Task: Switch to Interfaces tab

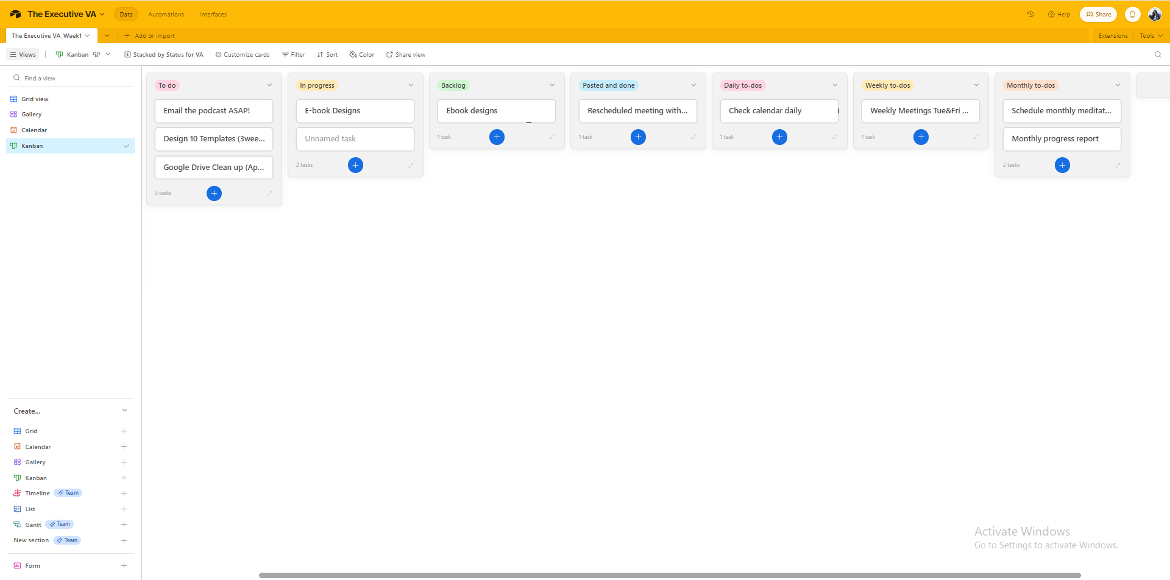Action: pos(213,14)
